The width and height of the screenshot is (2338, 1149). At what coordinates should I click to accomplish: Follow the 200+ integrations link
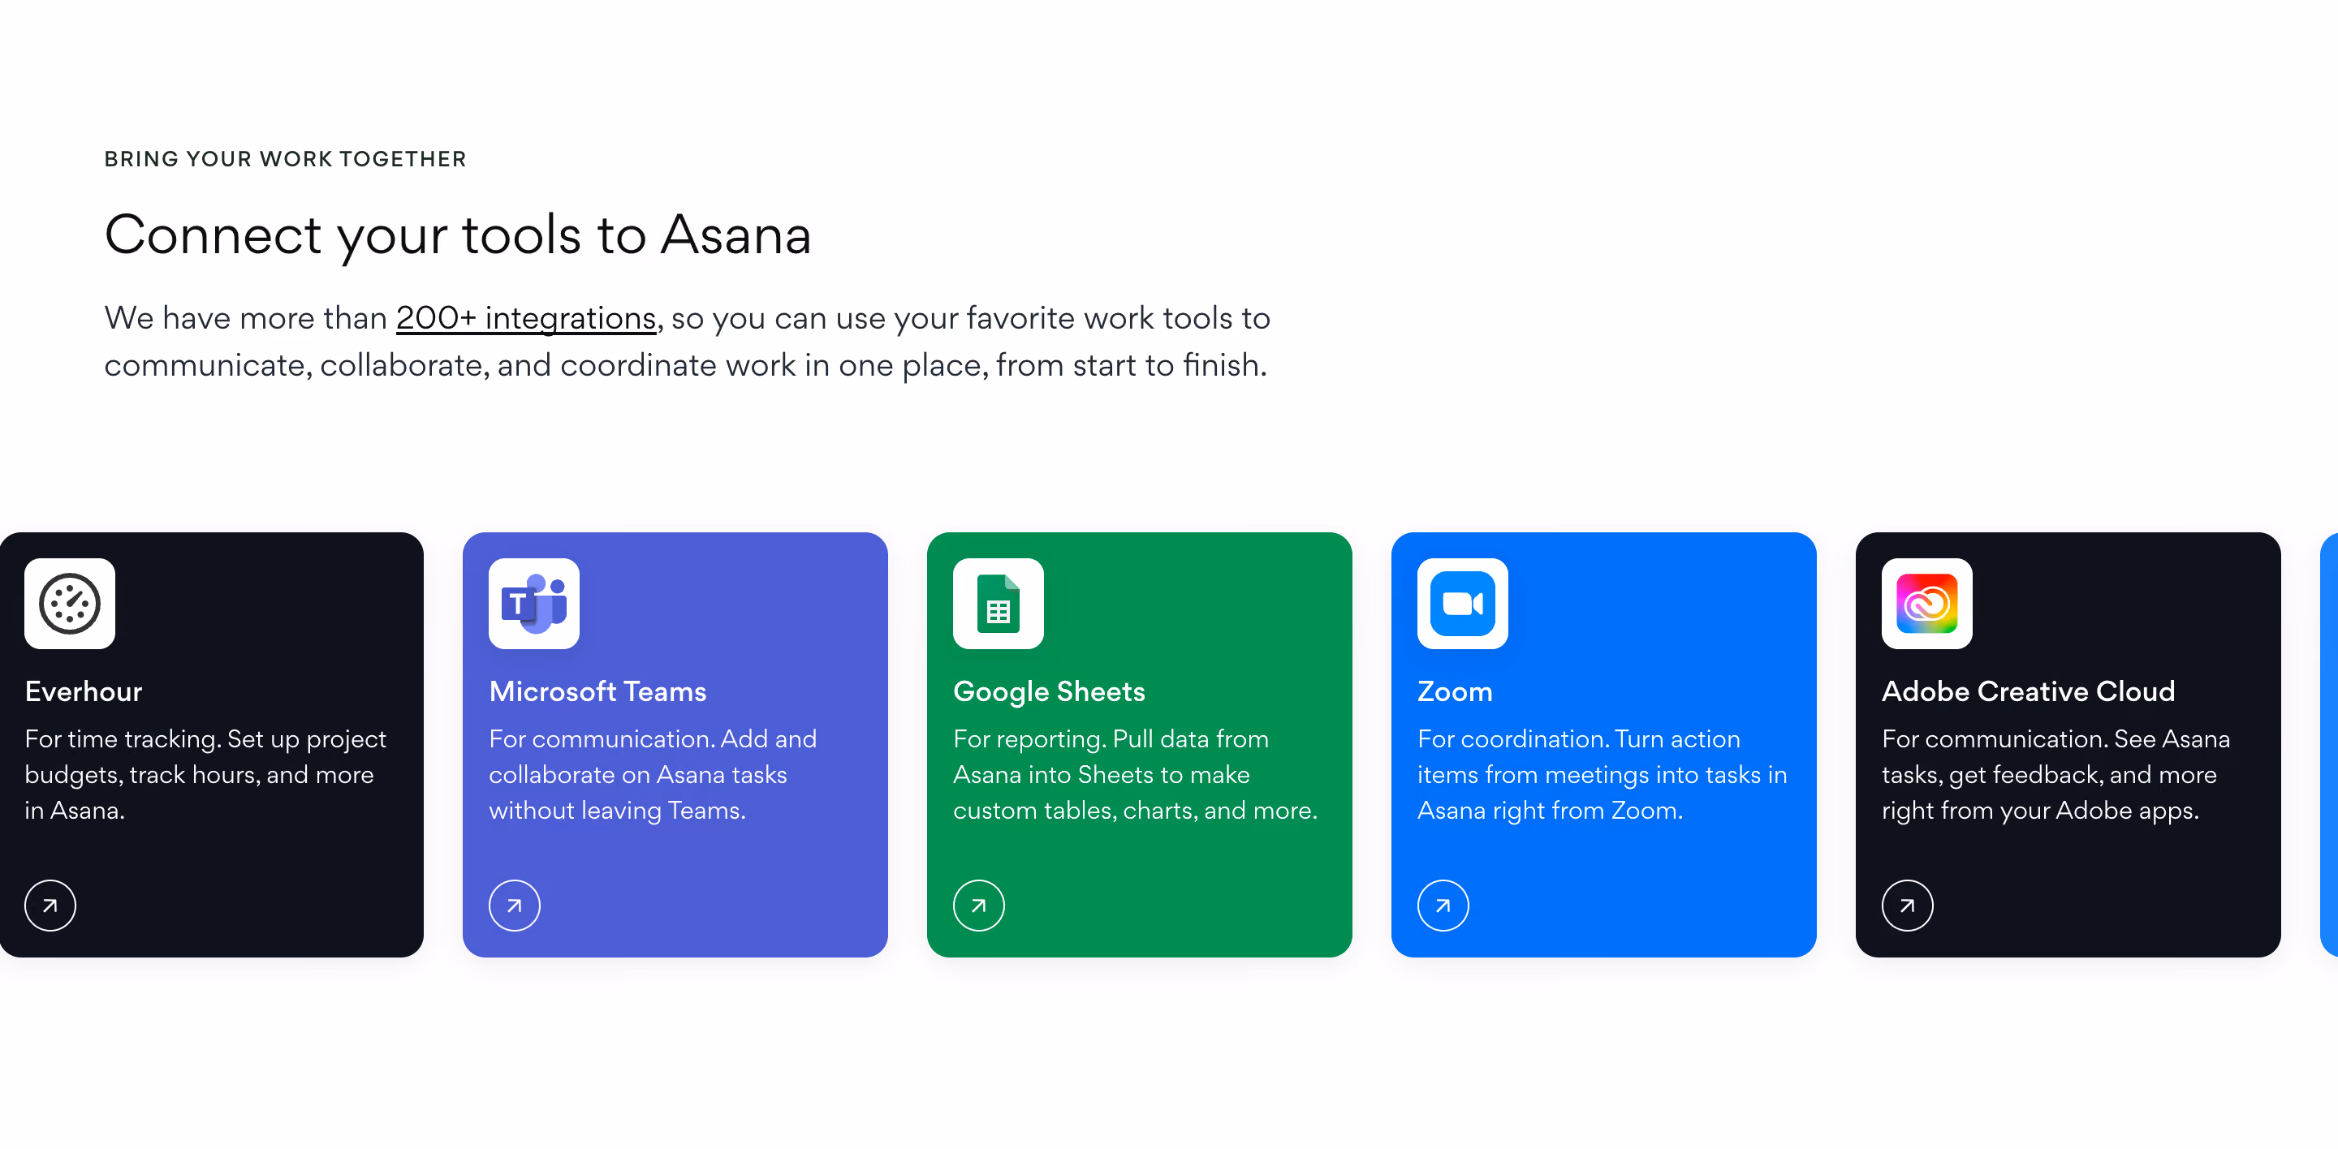(x=525, y=318)
